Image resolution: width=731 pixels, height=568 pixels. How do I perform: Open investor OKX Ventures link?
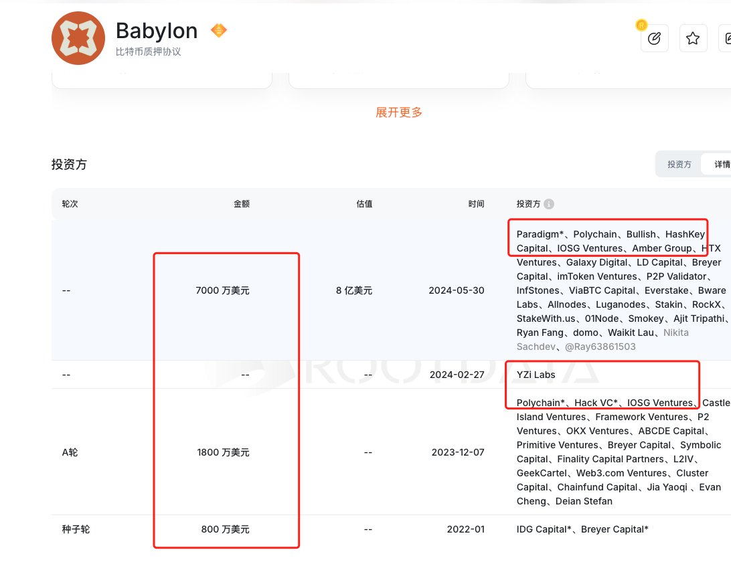coord(597,431)
